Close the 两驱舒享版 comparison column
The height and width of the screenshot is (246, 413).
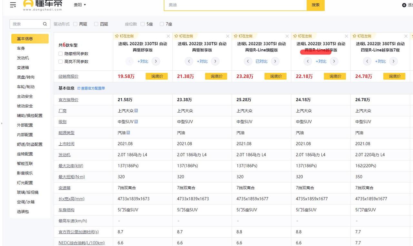pos(168,36)
